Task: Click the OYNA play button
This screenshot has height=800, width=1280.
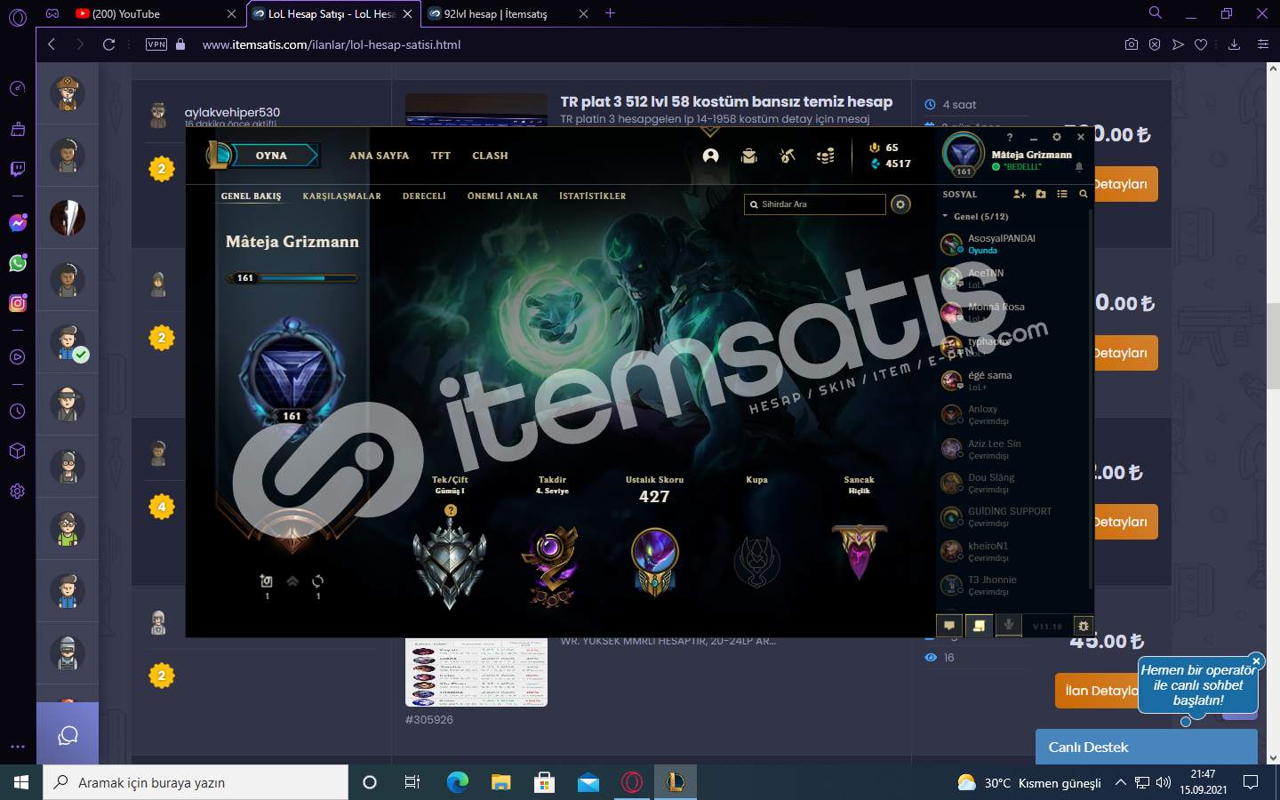Action: pos(272,156)
